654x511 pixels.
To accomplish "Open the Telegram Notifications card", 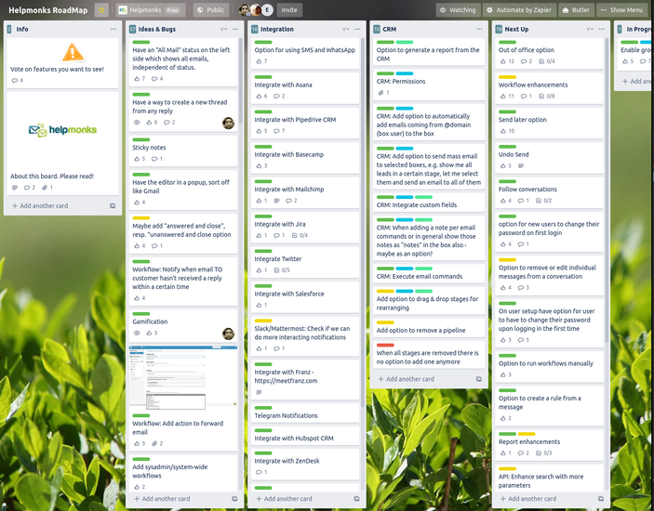I will pyautogui.click(x=305, y=413).
